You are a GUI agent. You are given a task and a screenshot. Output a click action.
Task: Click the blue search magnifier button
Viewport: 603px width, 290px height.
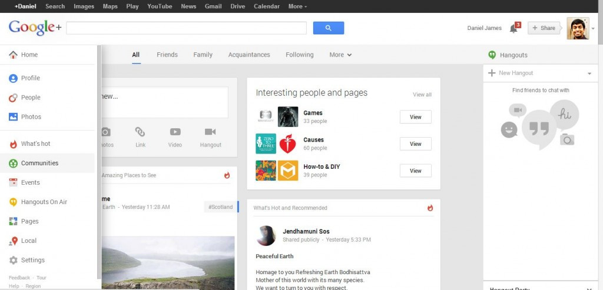click(329, 28)
